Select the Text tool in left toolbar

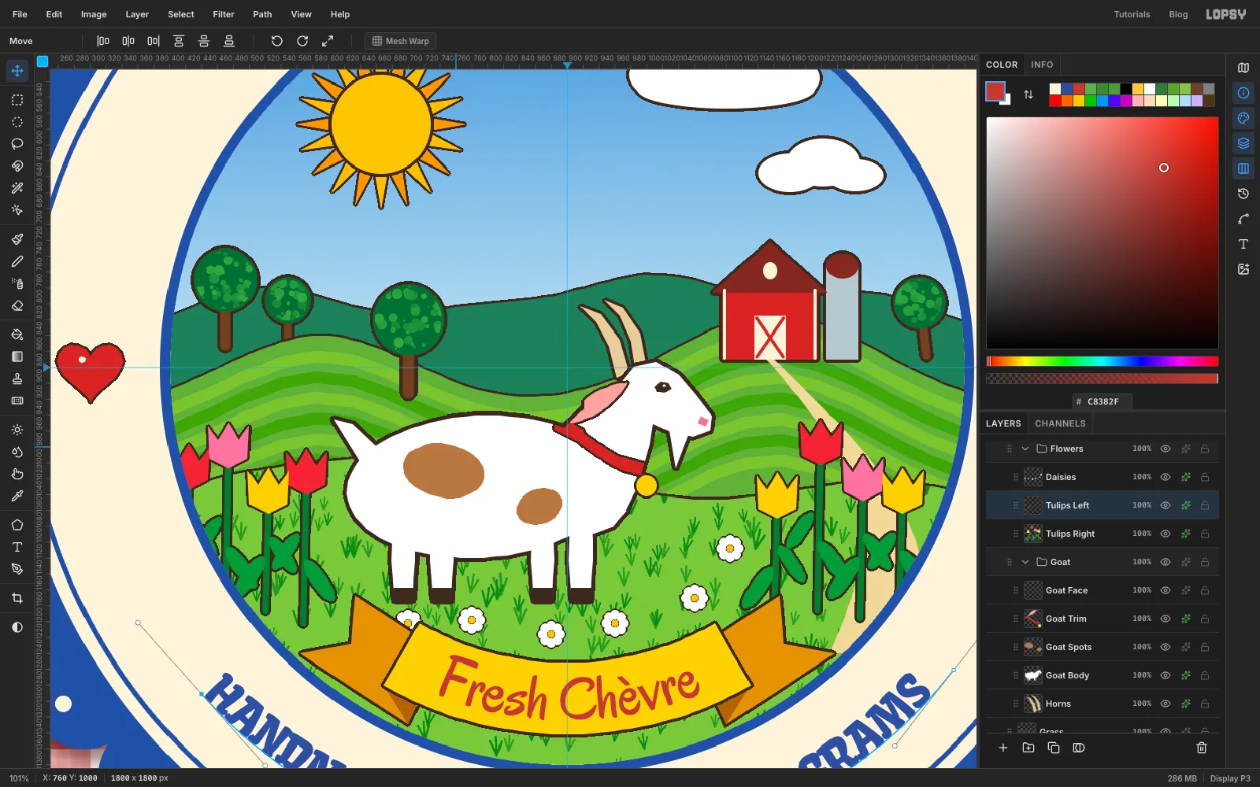17,547
